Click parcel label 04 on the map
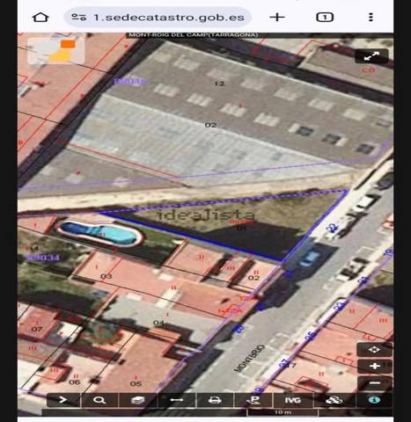The image size is (411, 422). pos(158,323)
